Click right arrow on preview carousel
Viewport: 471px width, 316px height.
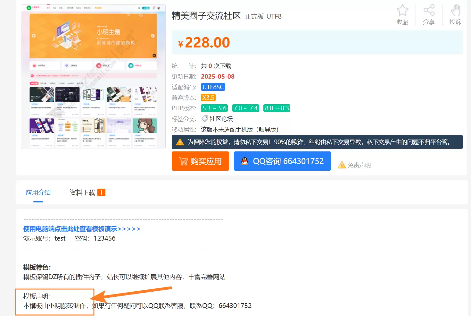[x=153, y=36]
